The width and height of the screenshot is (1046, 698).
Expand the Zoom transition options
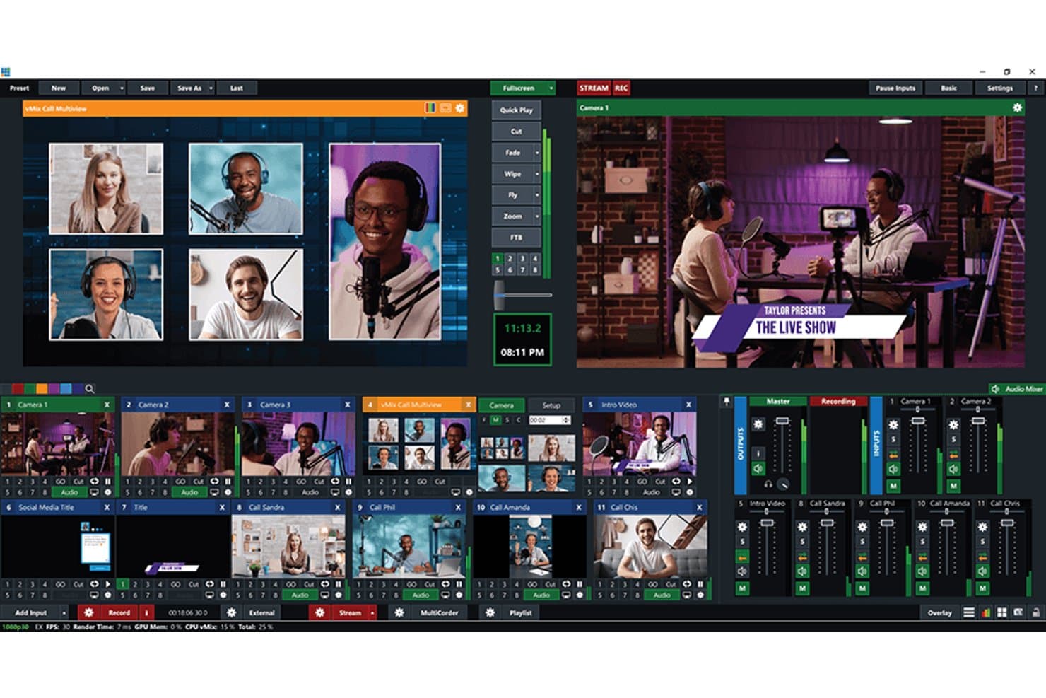click(537, 216)
